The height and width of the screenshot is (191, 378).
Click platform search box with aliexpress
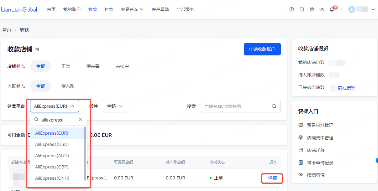point(59,120)
